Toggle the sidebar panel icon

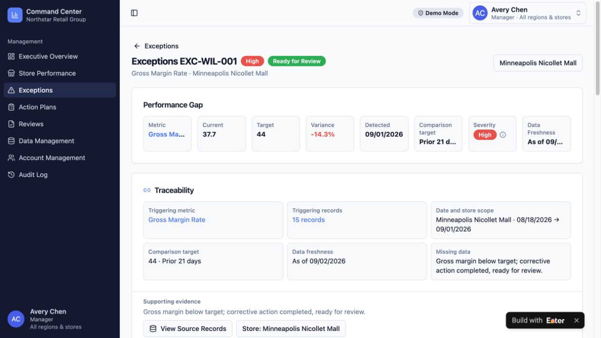134,13
